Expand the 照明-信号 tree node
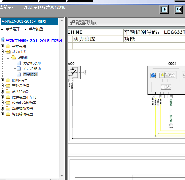Viewport: 185px width, 180px height. [2, 80]
